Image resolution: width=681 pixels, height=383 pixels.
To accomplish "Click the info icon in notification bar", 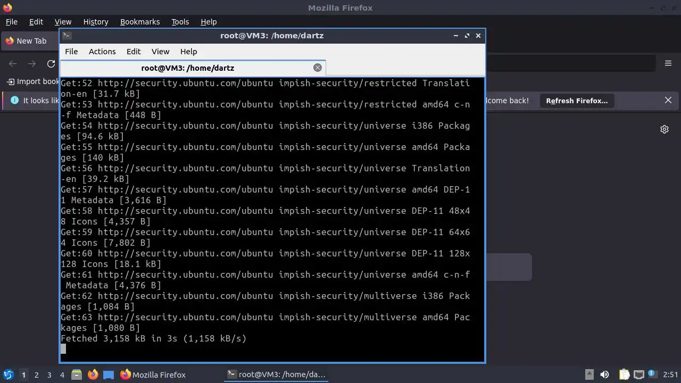I will click(x=14, y=100).
